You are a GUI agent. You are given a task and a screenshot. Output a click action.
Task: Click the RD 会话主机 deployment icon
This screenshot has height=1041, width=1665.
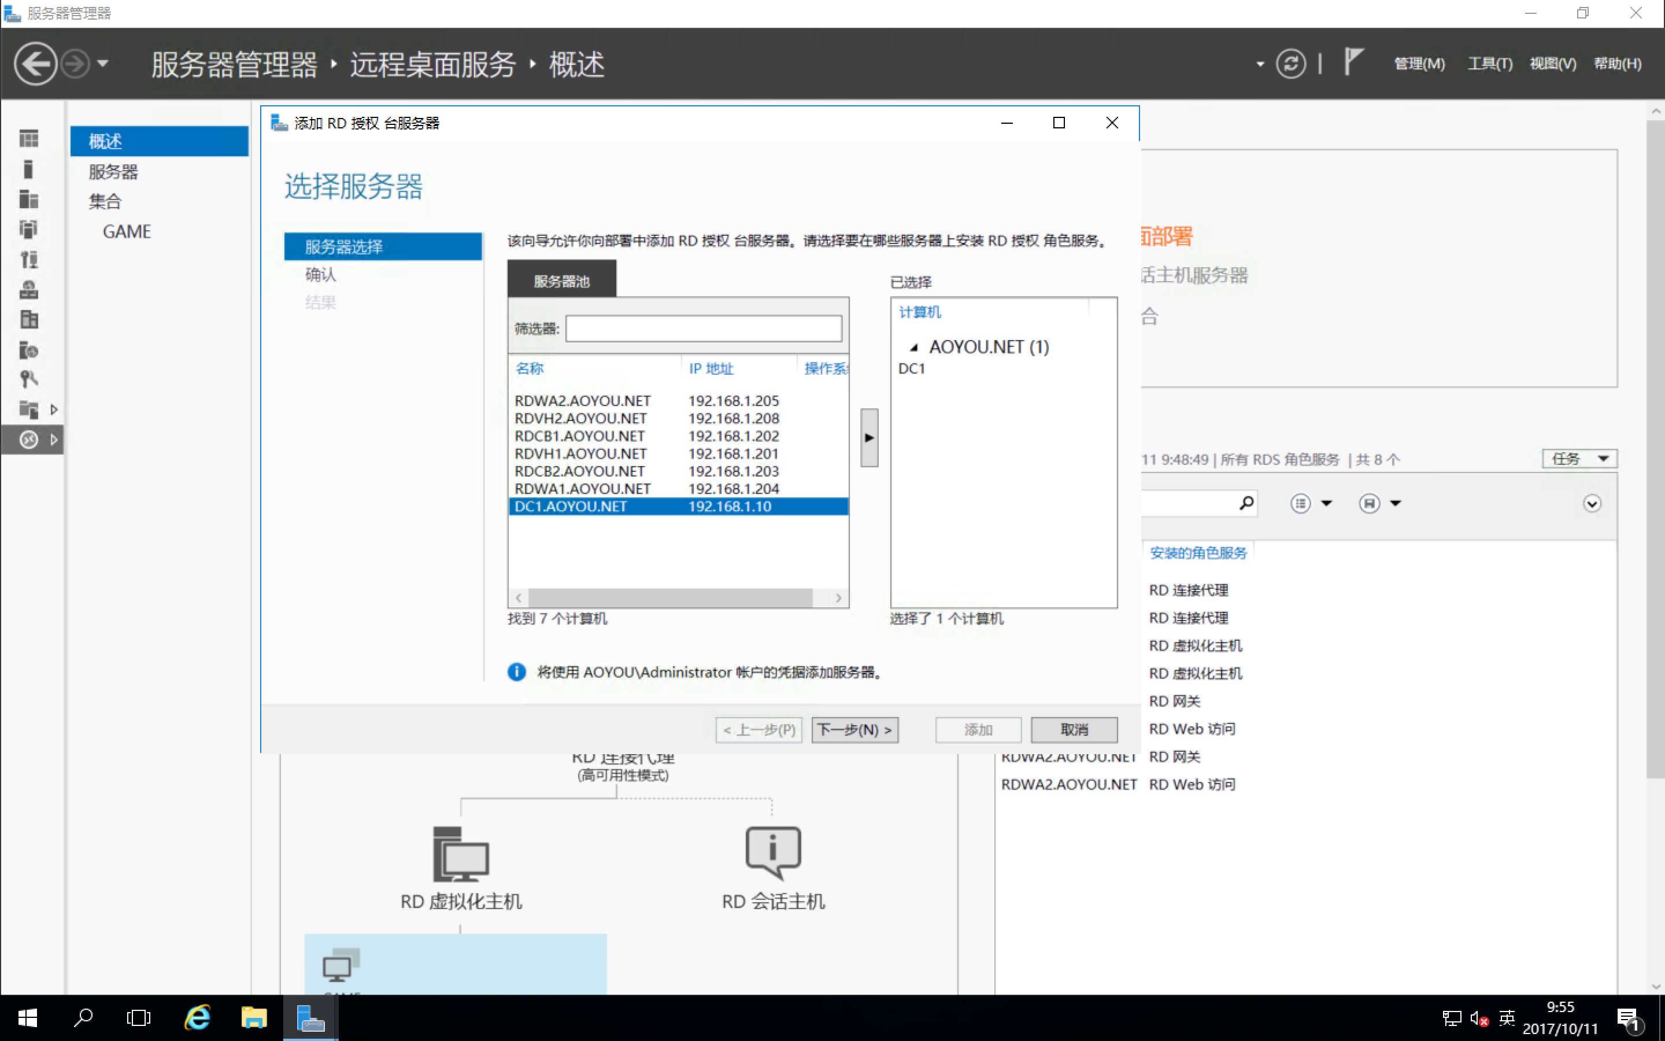click(x=772, y=853)
